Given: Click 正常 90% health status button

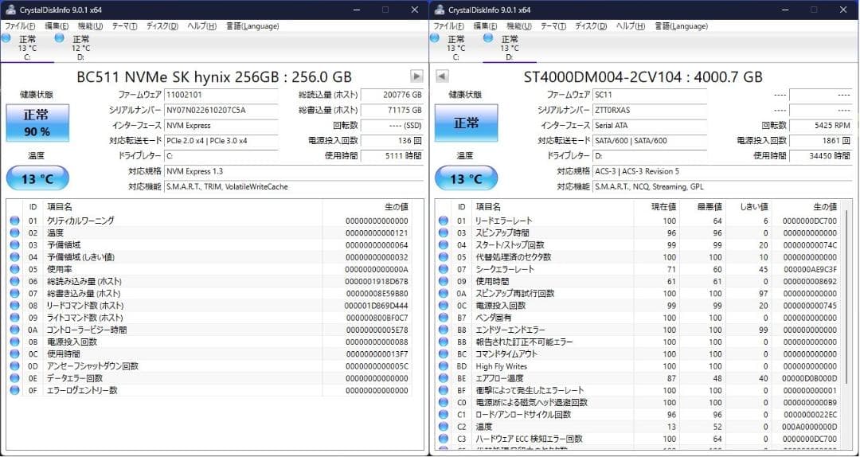Looking at the screenshot, I should [37, 123].
